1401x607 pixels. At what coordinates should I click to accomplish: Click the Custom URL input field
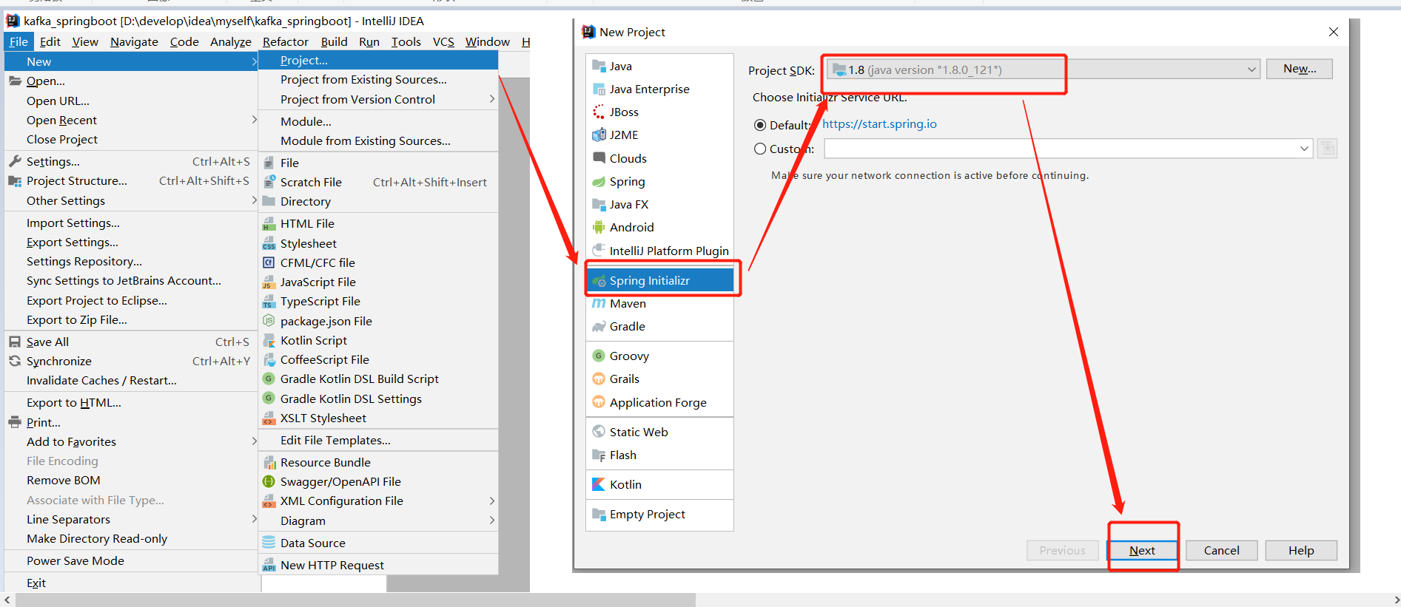pyautogui.click(x=1061, y=149)
